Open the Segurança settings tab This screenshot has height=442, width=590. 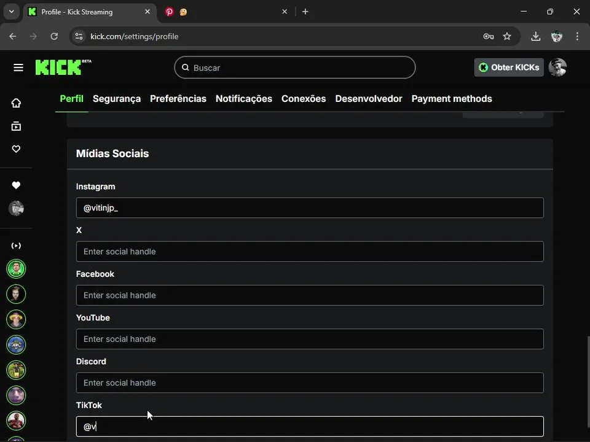[x=117, y=98]
